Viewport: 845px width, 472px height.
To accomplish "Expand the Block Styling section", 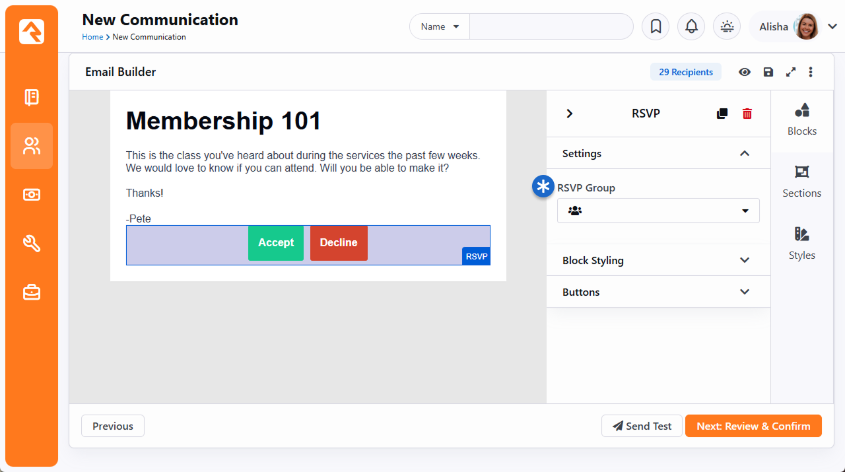I will point(658,260).
